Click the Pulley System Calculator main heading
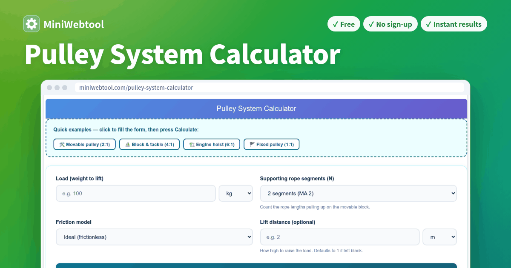Screen dimensions: 511x268 click(x=182, y=54)
